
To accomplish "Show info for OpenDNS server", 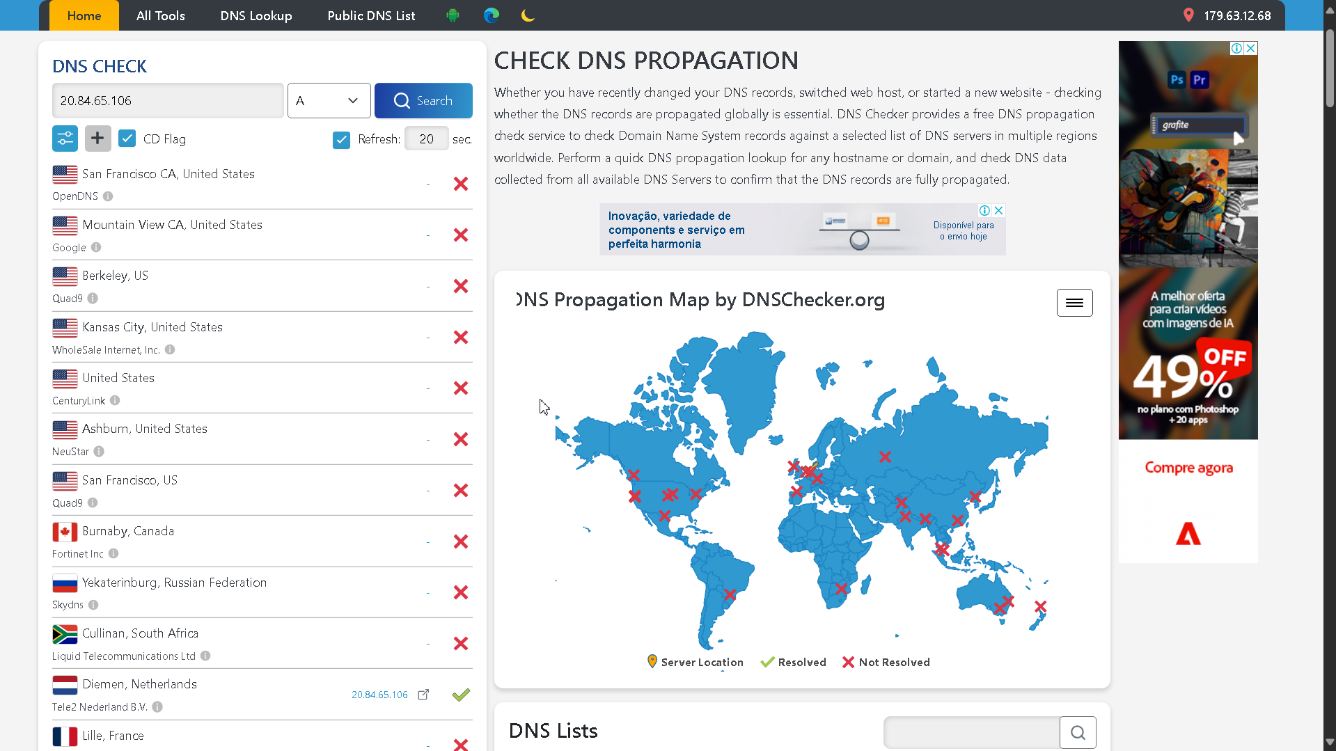I will [108, 196].
